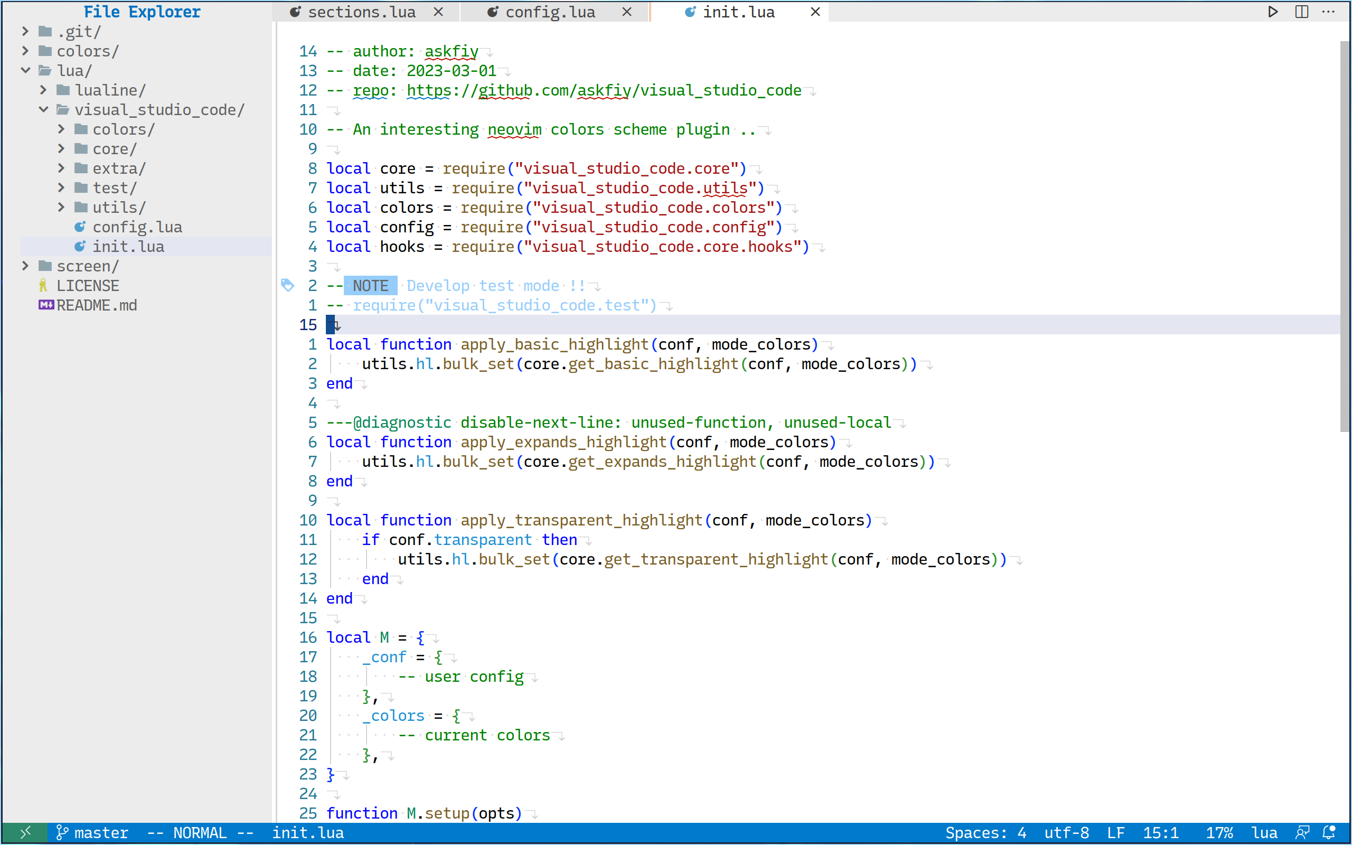Switch to the sections.lua tab
Screen dimensions: 1352x845
point(361,12)
